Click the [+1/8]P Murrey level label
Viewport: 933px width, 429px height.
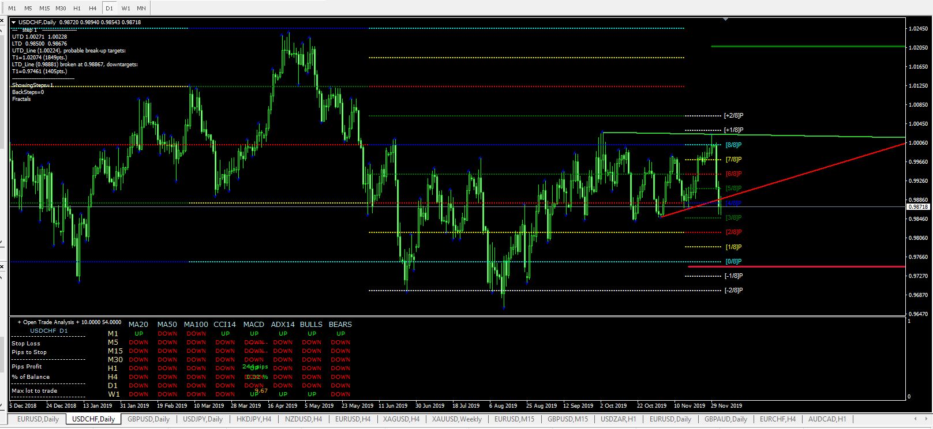pyautogui.click(x=733, y=130)
